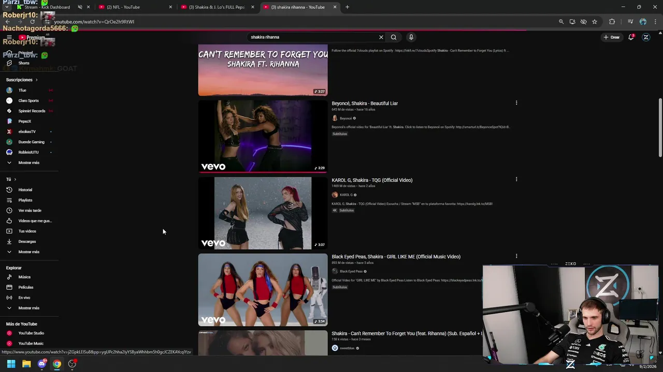
Task: Open options menu for GIRL LIKE ME video
Action: (516, 256)
